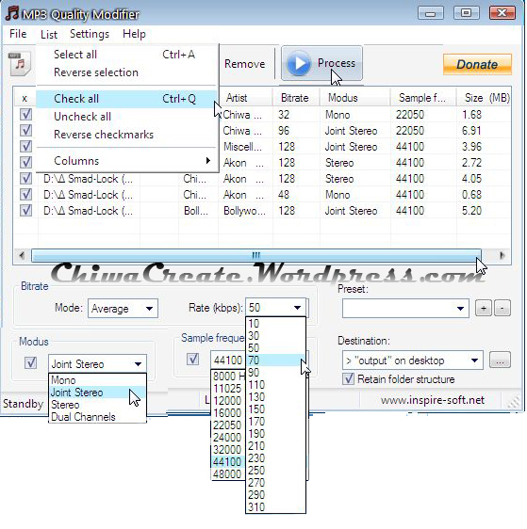527x529 pixels.
Task: Toggle checkbox for the 2.72 MB row
Action: [25, 162]
